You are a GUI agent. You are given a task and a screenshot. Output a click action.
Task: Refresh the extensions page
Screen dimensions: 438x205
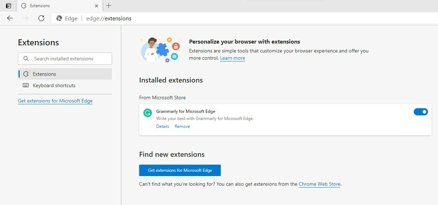point(41,18)
